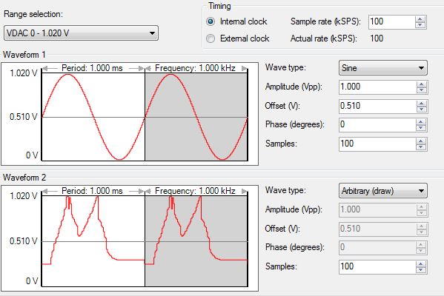Decrease Waveform 1 Samples with down arrow

(421, 147)
